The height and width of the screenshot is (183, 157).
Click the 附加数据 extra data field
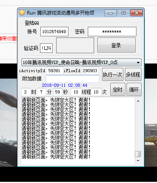pyautogui.click(x=72, y=79)
